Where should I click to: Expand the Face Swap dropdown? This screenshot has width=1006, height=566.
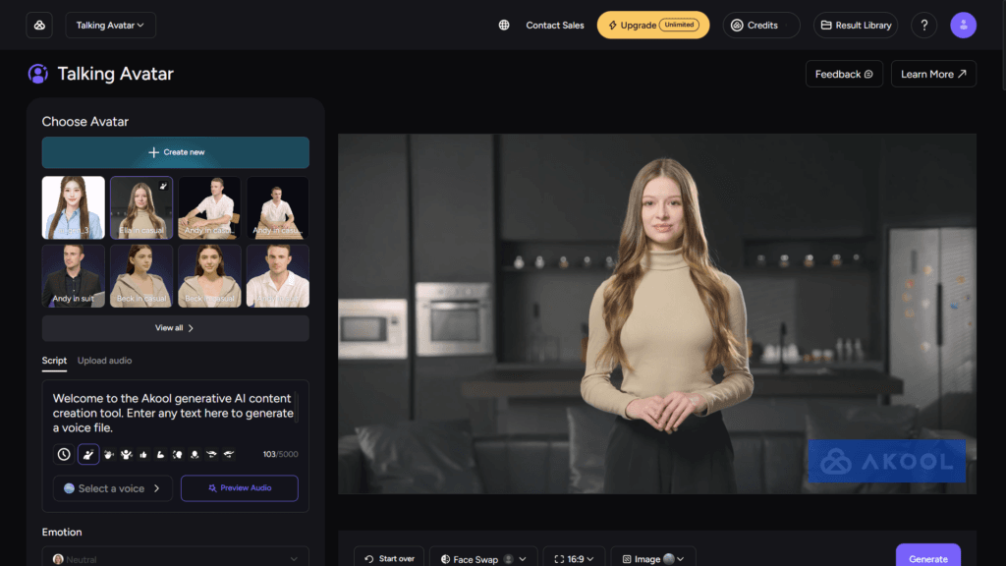click(483, 558)
